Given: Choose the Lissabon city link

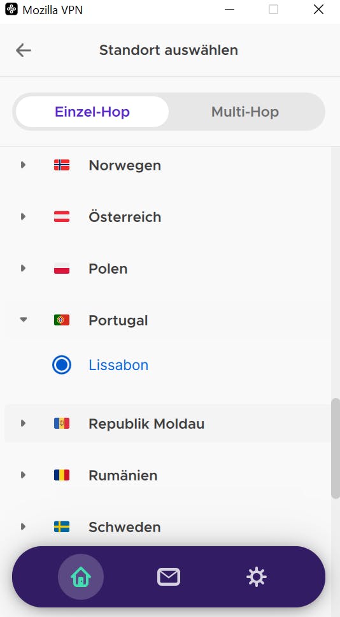Looking at the screenshot, I should (118, 365).
